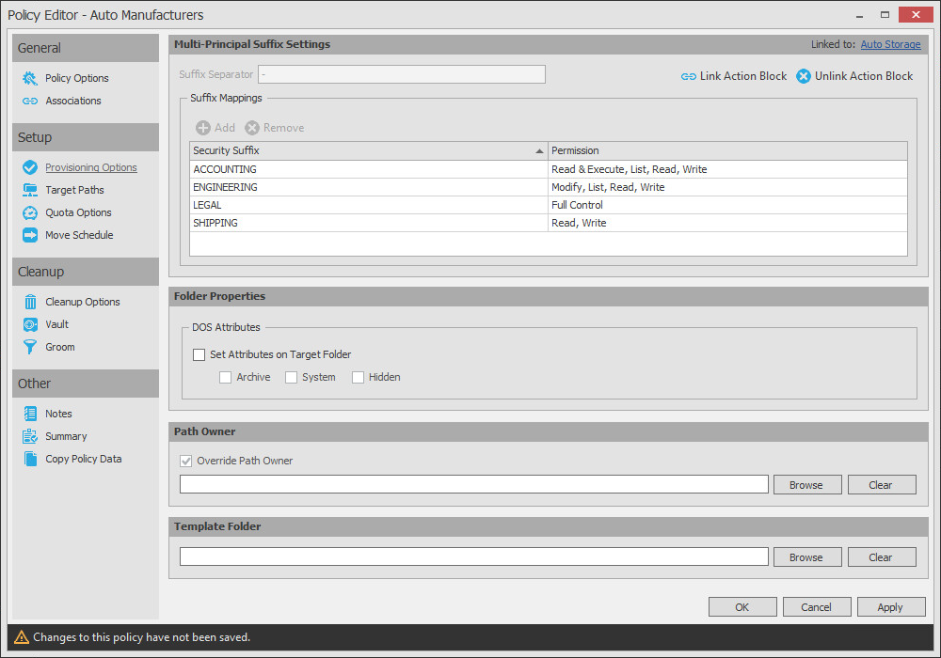
Task: Click Unlink Action Block
Action: pos(854,76)
